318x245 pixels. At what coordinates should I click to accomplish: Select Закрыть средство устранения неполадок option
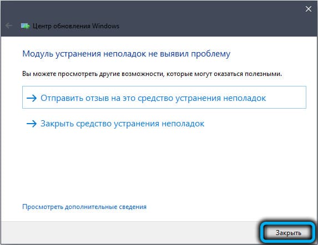(115, 124)
